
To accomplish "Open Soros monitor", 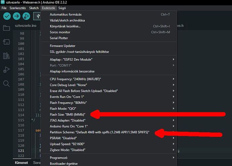I will point(109,32).
